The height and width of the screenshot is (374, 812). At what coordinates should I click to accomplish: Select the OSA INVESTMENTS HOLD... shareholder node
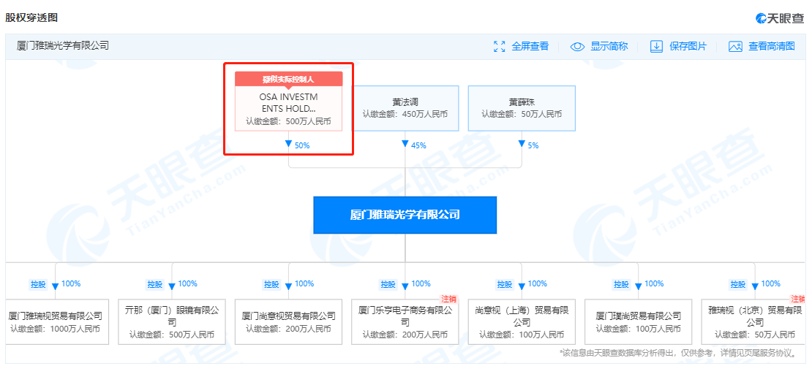[288, 108]
